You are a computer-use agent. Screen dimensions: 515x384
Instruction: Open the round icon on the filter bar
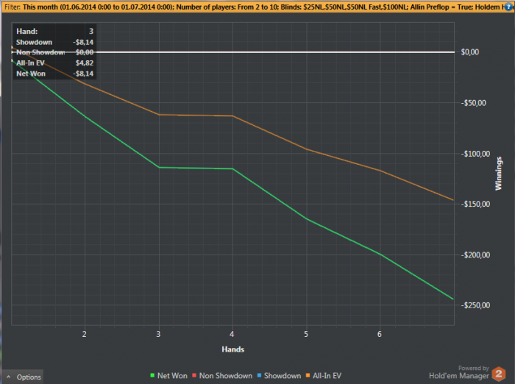(x=509, y=7)
